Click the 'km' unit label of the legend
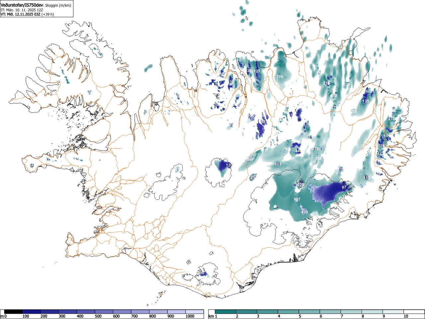The height and width of the screenshot is (319, 425). [x=211, y=316]
